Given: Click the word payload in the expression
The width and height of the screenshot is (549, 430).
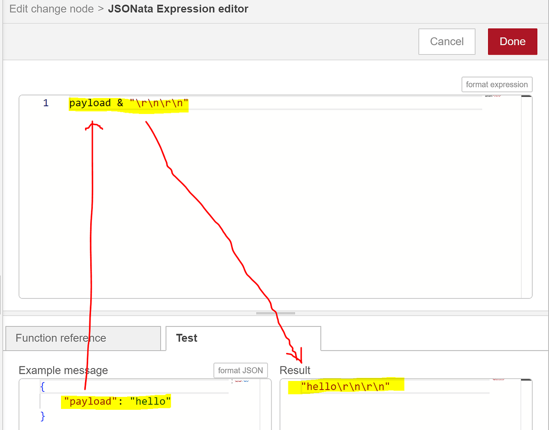Looking at the screenshot, I should tap(90, 103).
